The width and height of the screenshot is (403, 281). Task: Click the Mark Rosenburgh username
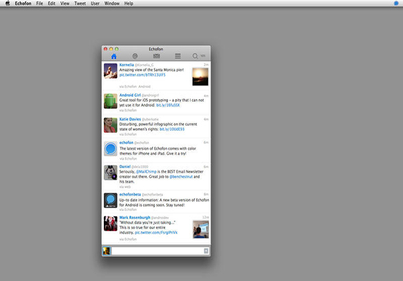135,217
